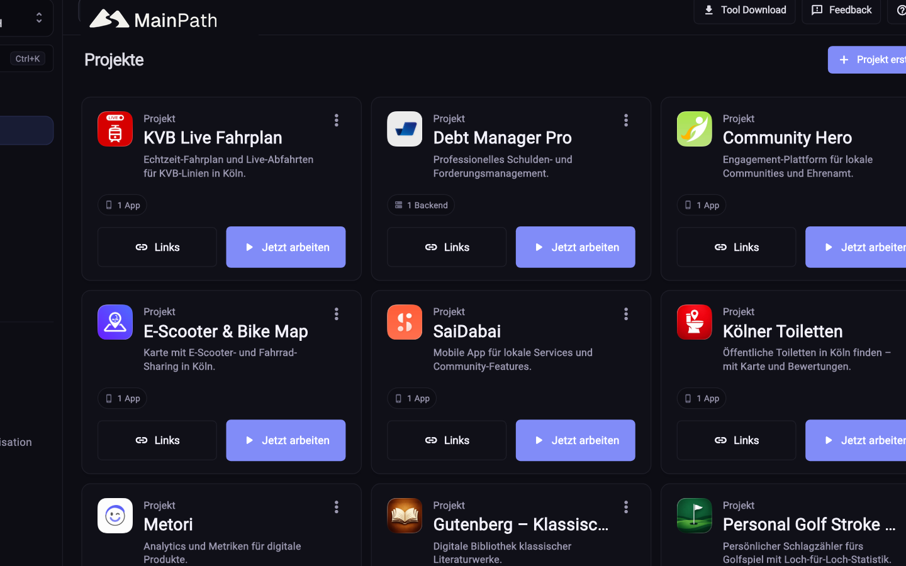Open Links for Debt Manager Pro

click(x=447, y=247)
